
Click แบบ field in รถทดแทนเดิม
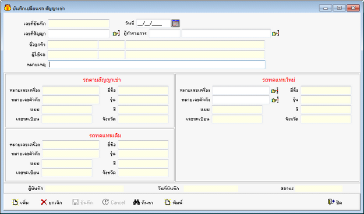(x=67, y=163)
